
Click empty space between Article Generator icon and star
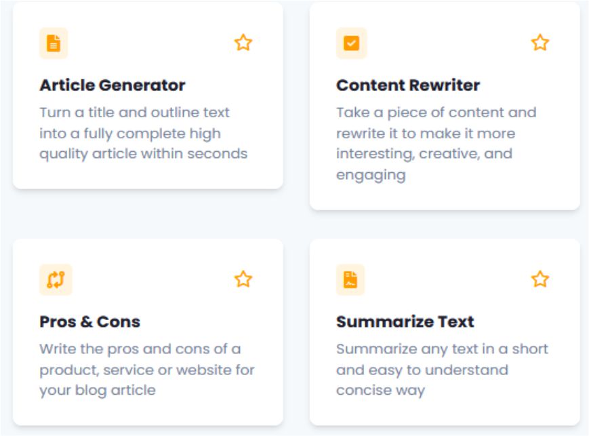pyautogui.click(x=149, y=43)
